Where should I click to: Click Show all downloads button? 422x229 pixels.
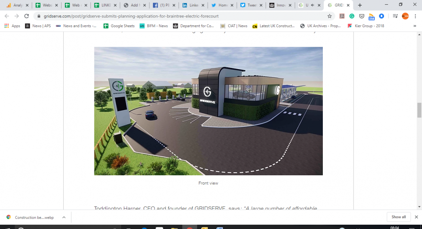[398, 217]
